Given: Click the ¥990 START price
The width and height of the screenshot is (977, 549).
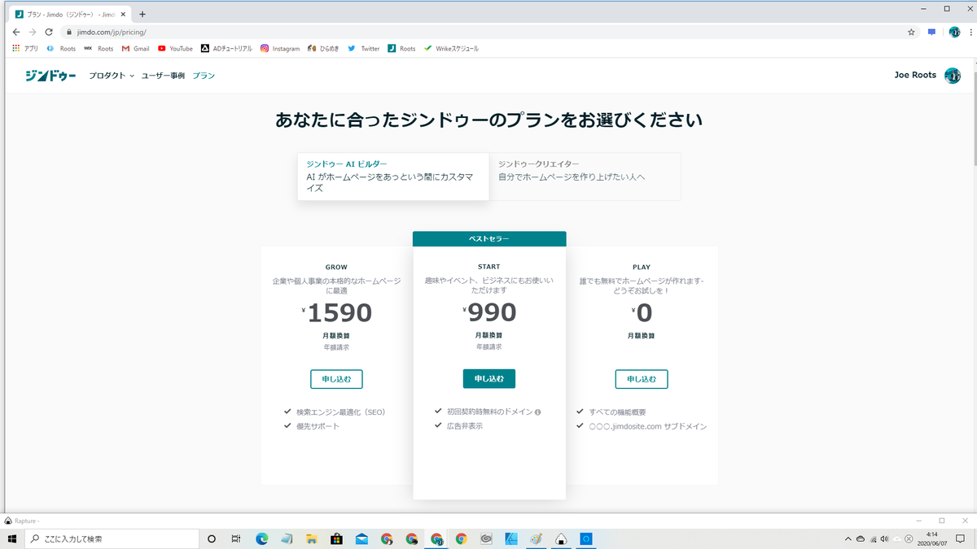Looking at the screenshot, I should tap(489, 312).
